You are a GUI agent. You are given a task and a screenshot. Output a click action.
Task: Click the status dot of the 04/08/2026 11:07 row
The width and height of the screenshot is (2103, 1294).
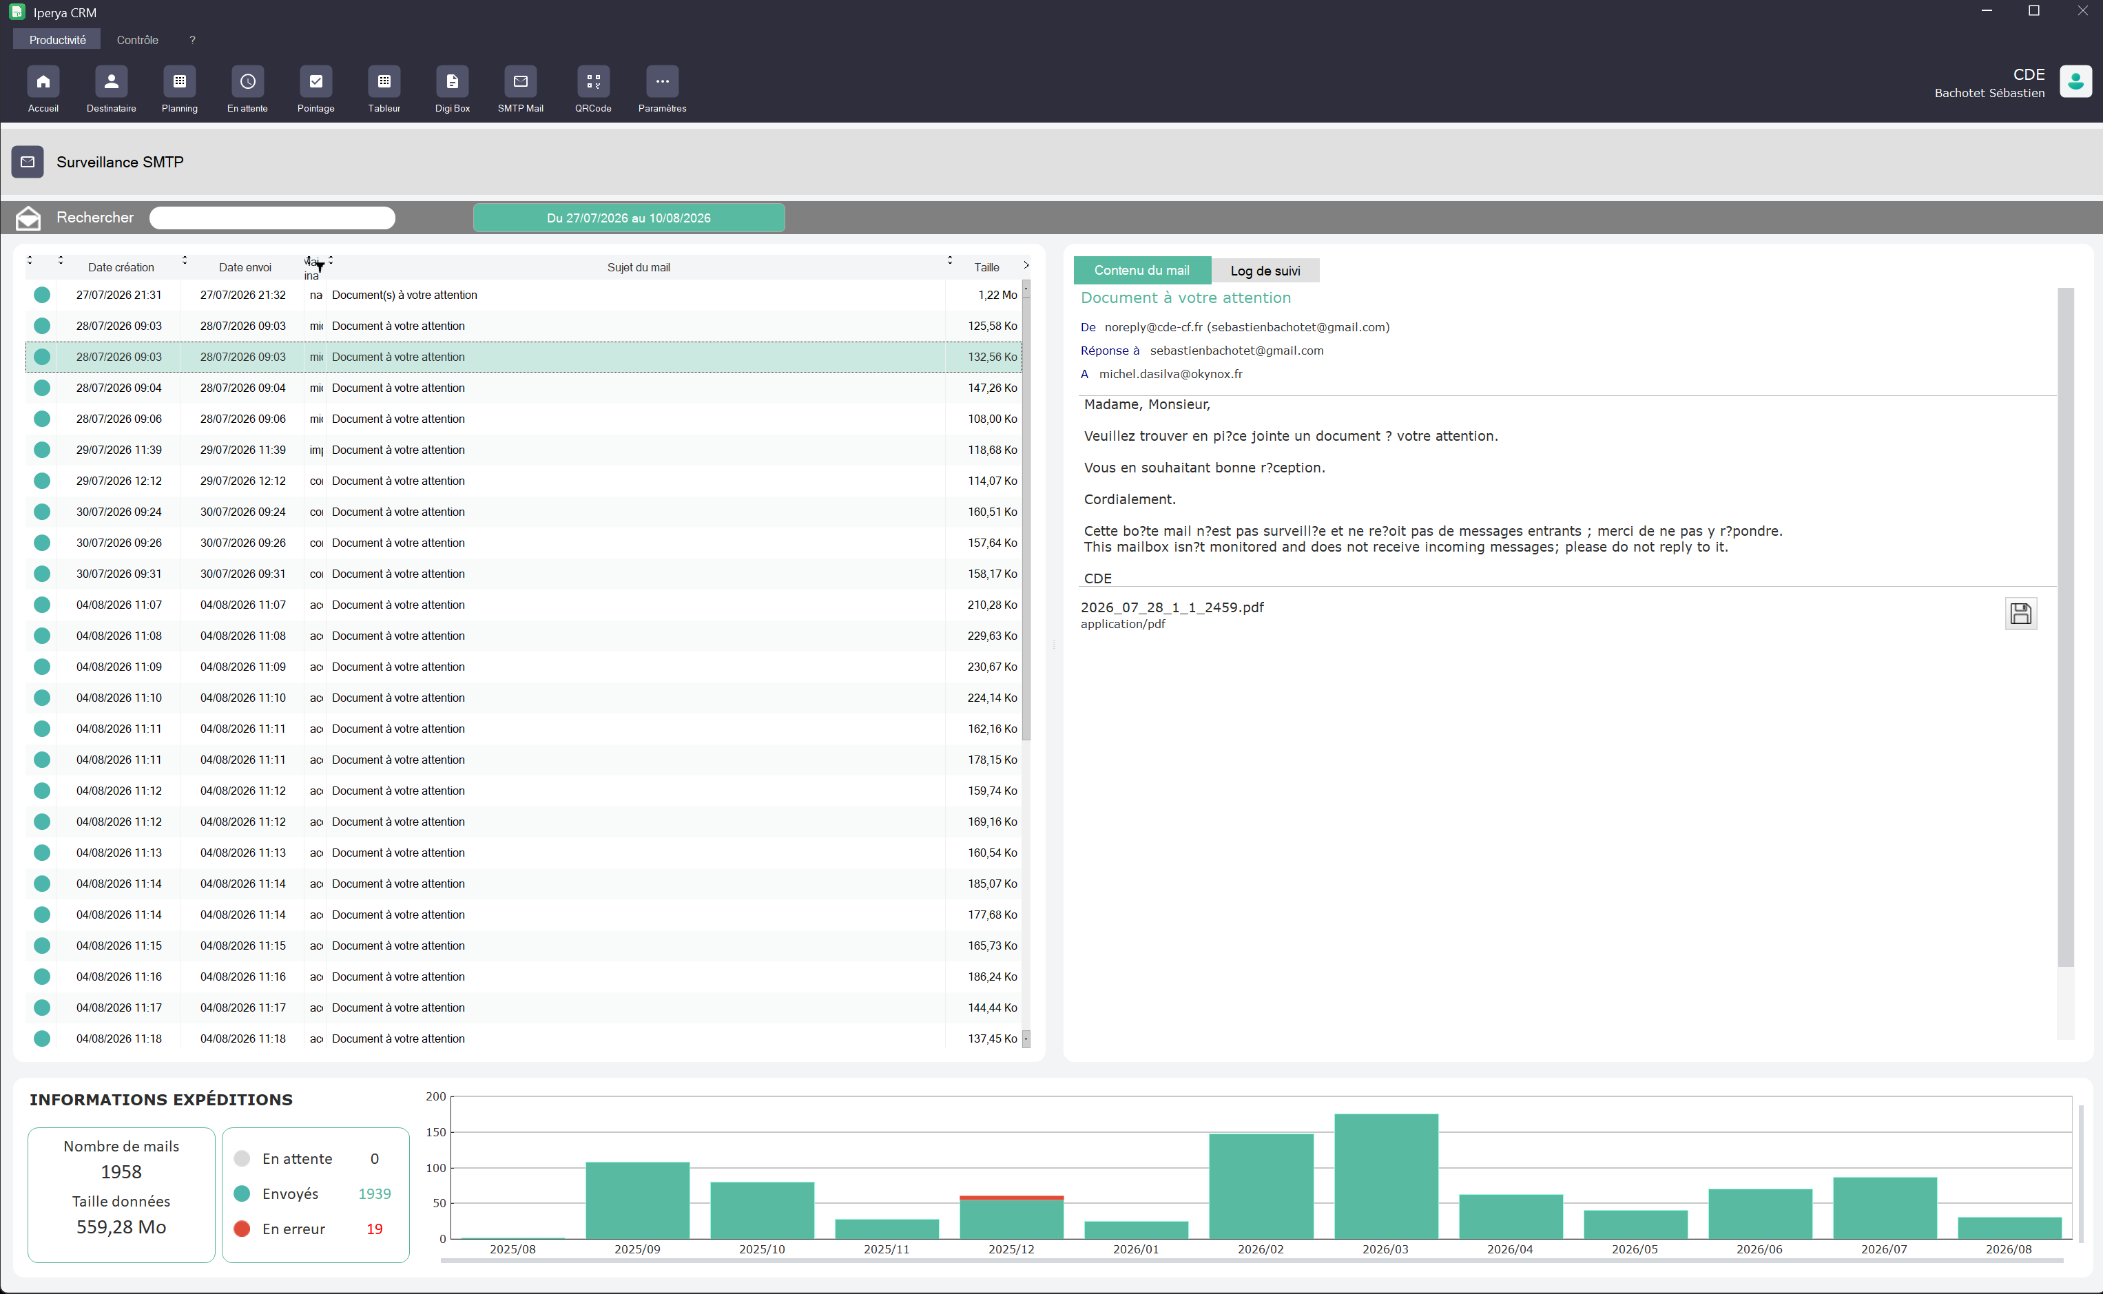pos(41,605)
